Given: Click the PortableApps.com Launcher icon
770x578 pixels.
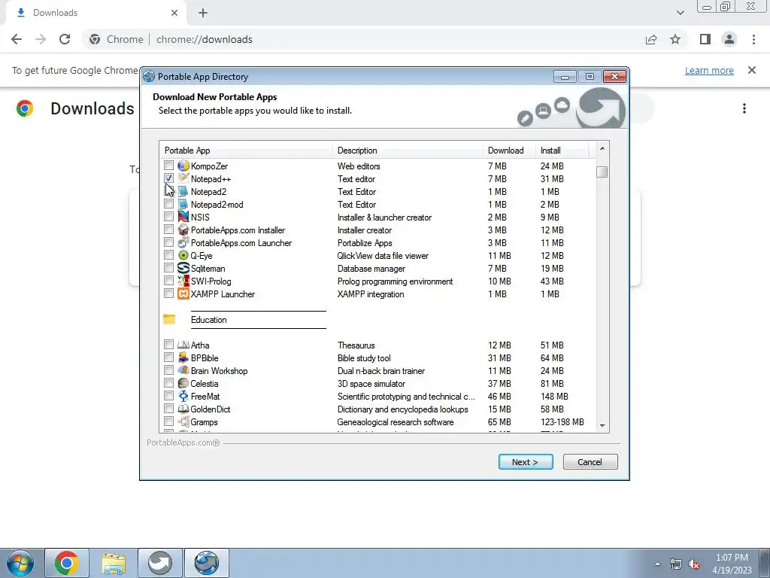Looking at the screenshot, I should click(183, 242).
